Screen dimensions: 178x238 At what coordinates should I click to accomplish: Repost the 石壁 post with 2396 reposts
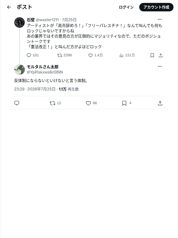[x=60, y=55]
